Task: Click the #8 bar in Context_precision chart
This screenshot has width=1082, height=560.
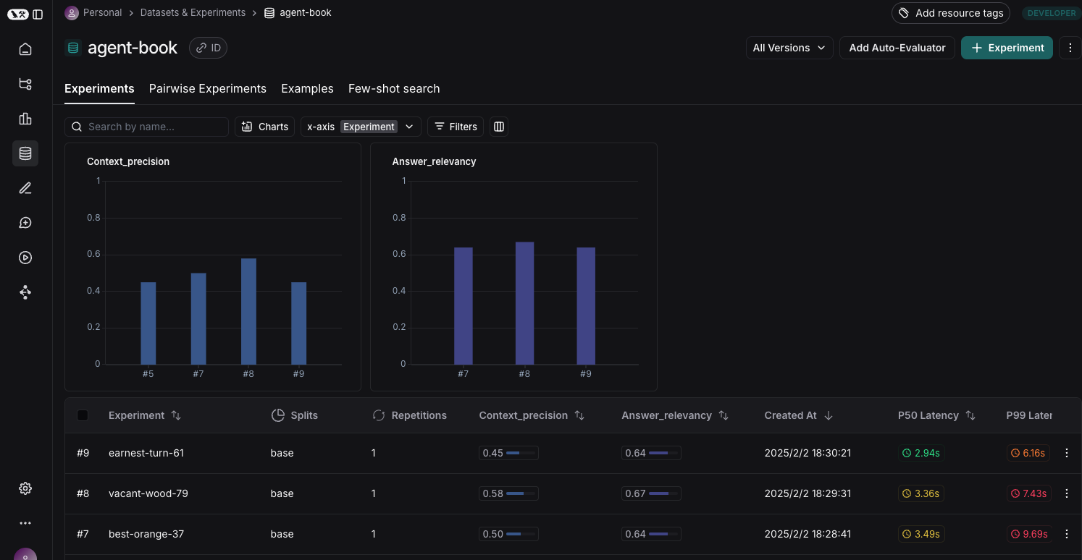Action: tap(248, 311)
